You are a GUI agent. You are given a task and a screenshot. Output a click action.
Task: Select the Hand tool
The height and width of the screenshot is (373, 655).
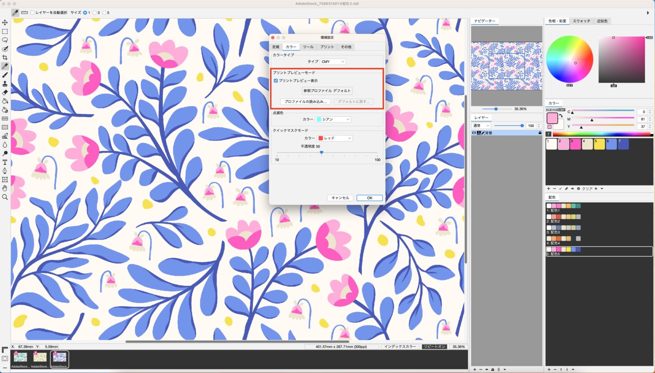click(5, 188)
